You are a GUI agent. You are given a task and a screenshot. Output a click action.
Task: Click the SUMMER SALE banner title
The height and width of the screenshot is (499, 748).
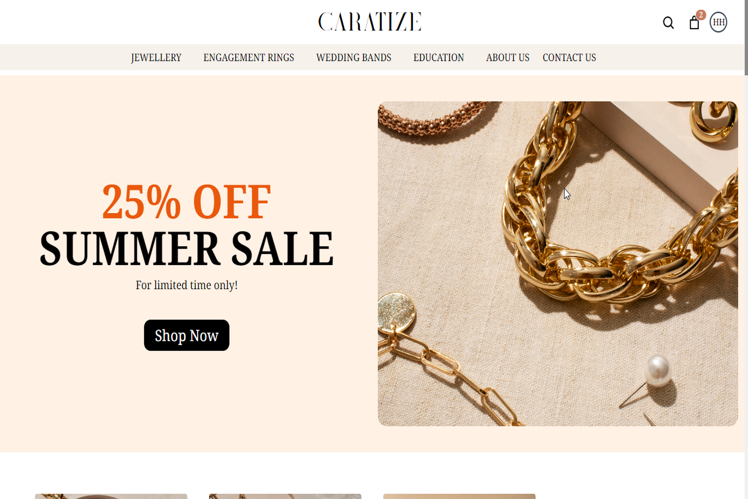coord(187,249)
